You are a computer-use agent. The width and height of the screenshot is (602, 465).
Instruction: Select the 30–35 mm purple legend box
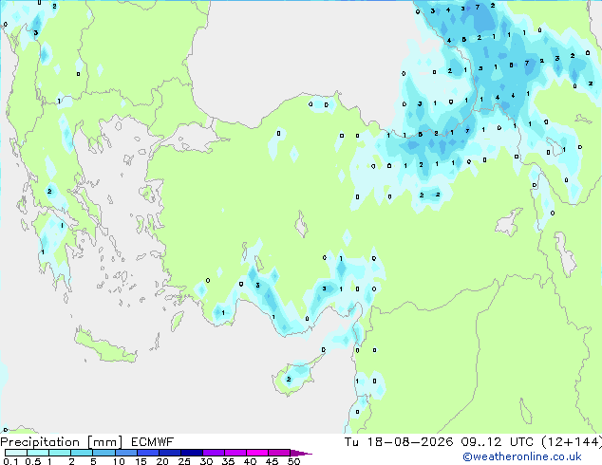click(213, 453)
